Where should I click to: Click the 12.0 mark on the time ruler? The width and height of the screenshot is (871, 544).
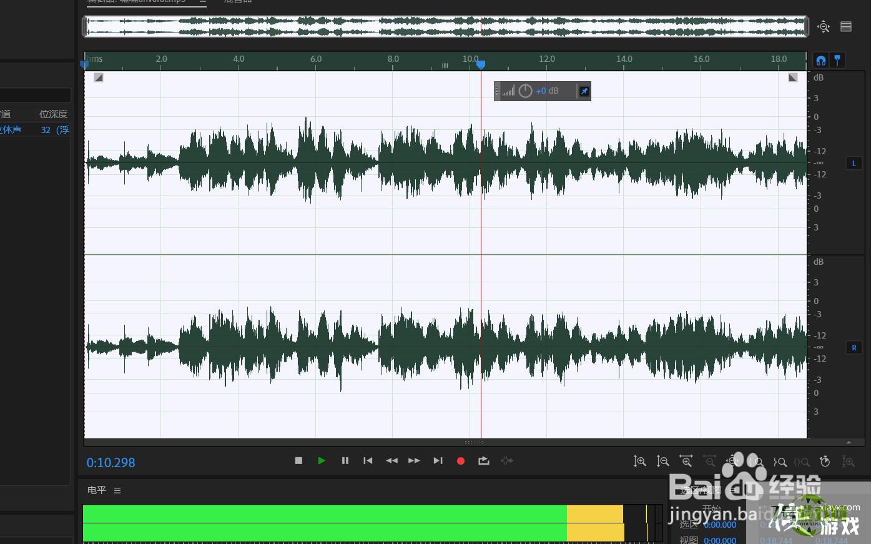(x=547, y=59)
